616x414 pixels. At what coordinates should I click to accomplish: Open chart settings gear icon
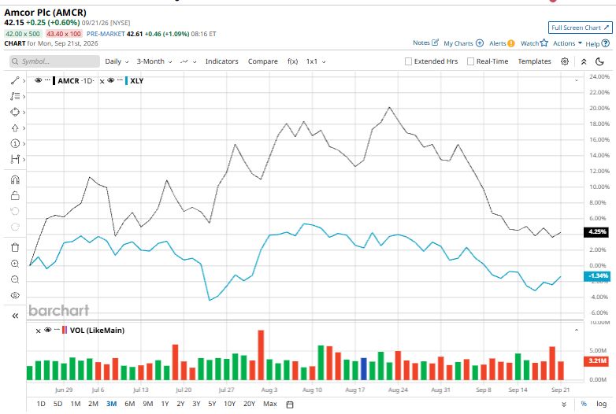(565, 61)
